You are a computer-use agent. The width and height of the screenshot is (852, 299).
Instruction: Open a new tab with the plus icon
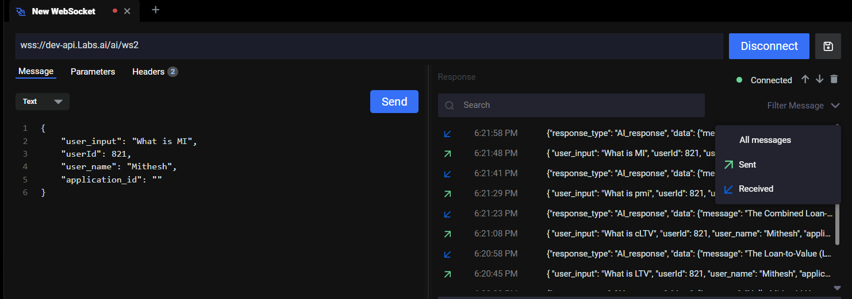155,10
